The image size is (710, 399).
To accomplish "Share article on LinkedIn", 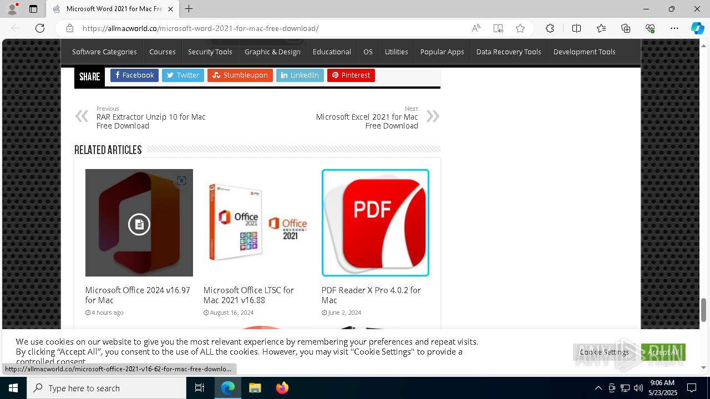I will click(300, 75).
